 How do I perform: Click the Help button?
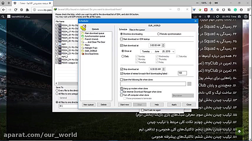(157, 105)
